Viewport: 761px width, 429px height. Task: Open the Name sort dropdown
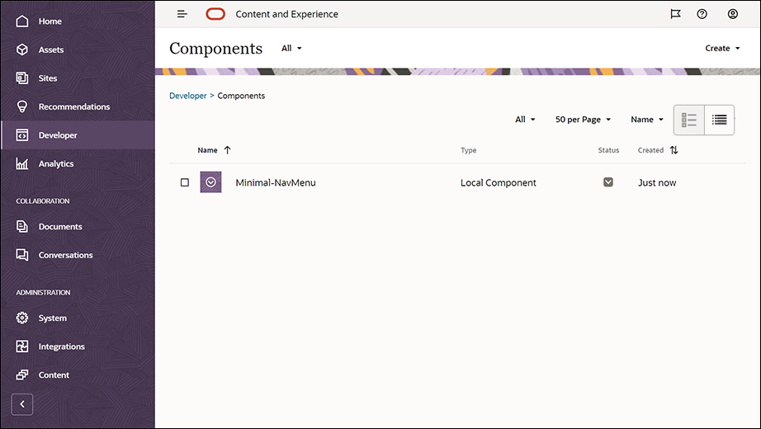coord(647,120)
